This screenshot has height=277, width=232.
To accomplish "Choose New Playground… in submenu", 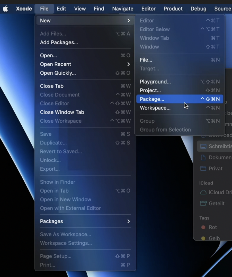I will click(180, 82).
